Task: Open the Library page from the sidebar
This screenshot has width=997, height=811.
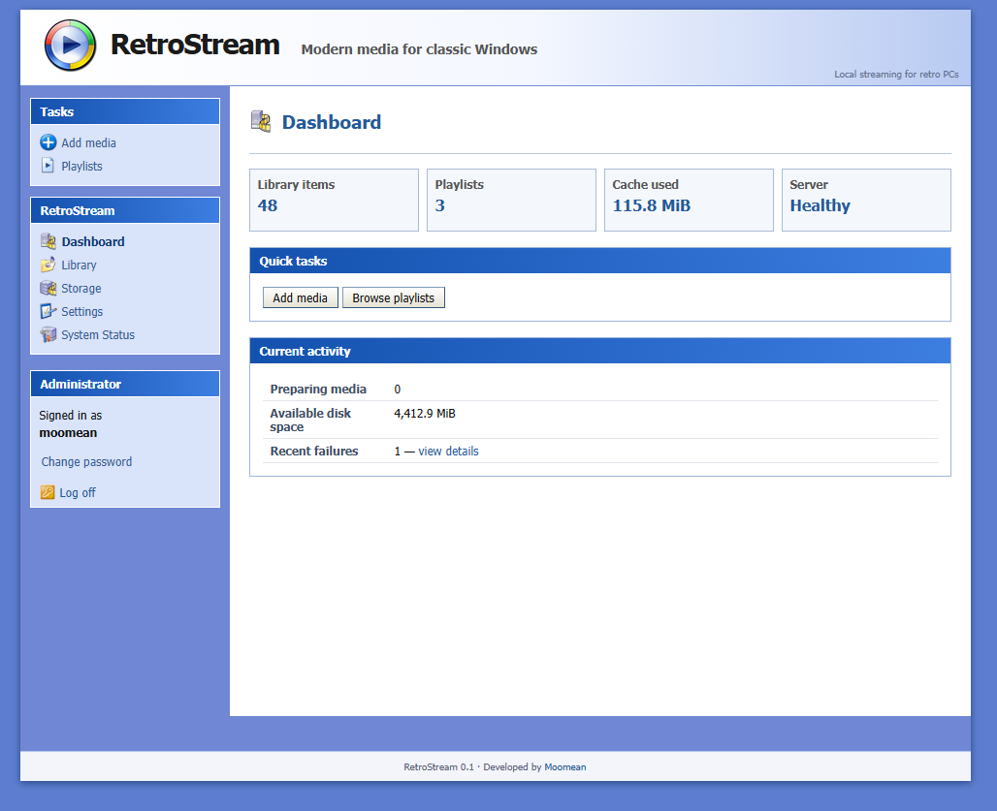Action: 79,265
